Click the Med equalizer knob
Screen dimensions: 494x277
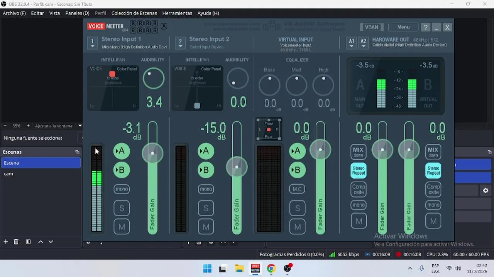(x=296, y=85)
